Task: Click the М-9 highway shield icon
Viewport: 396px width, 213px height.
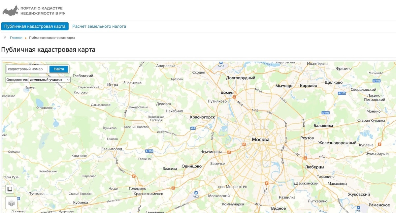Action: coord(192,128)
